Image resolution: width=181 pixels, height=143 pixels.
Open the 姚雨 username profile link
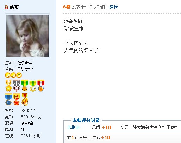click(14, 7)
